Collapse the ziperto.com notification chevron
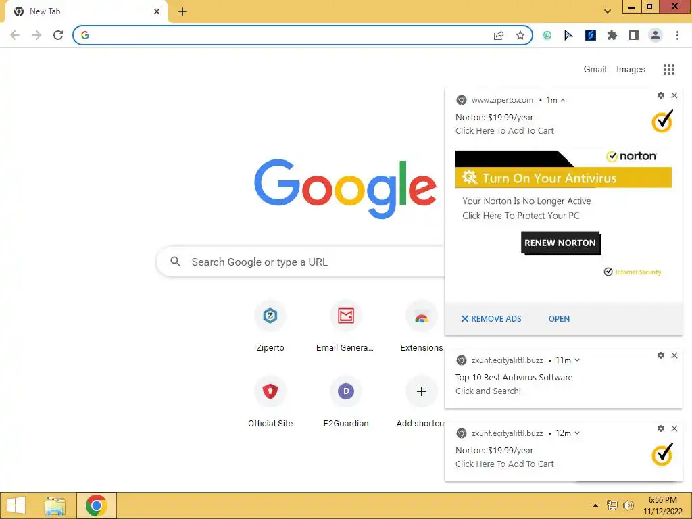This screenshot has width=692, height=519. click(563, 100)
